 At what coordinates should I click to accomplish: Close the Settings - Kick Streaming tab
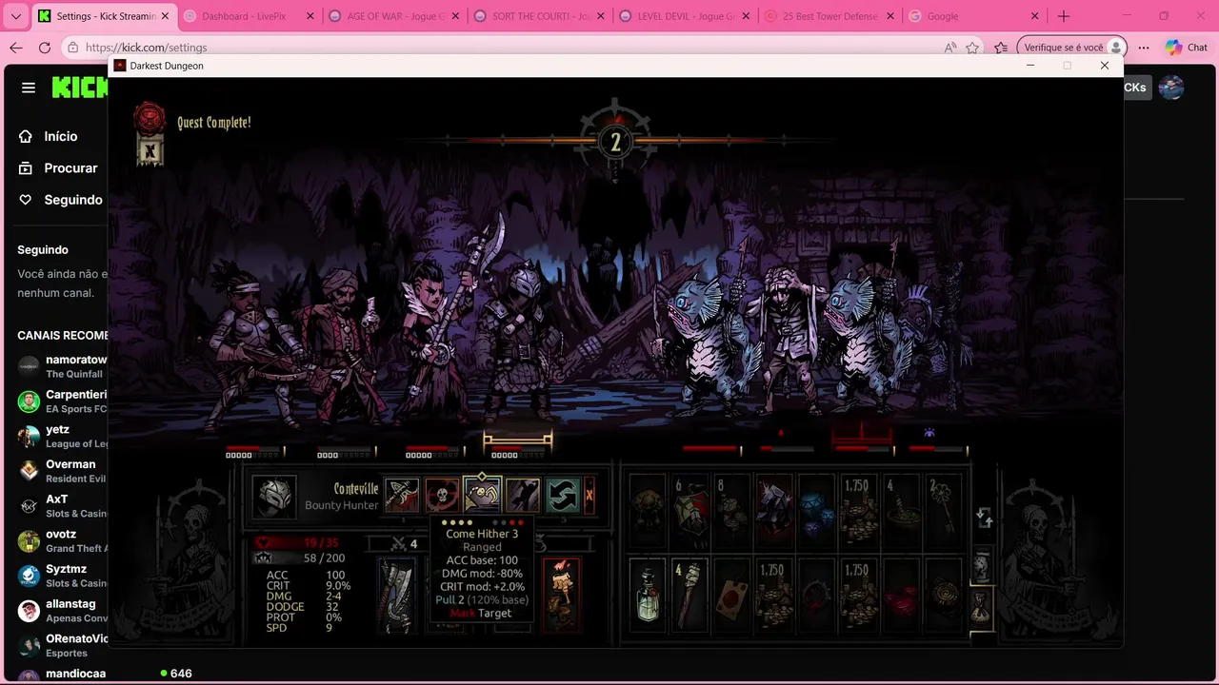pyautogui.click(x=165, y=16)
